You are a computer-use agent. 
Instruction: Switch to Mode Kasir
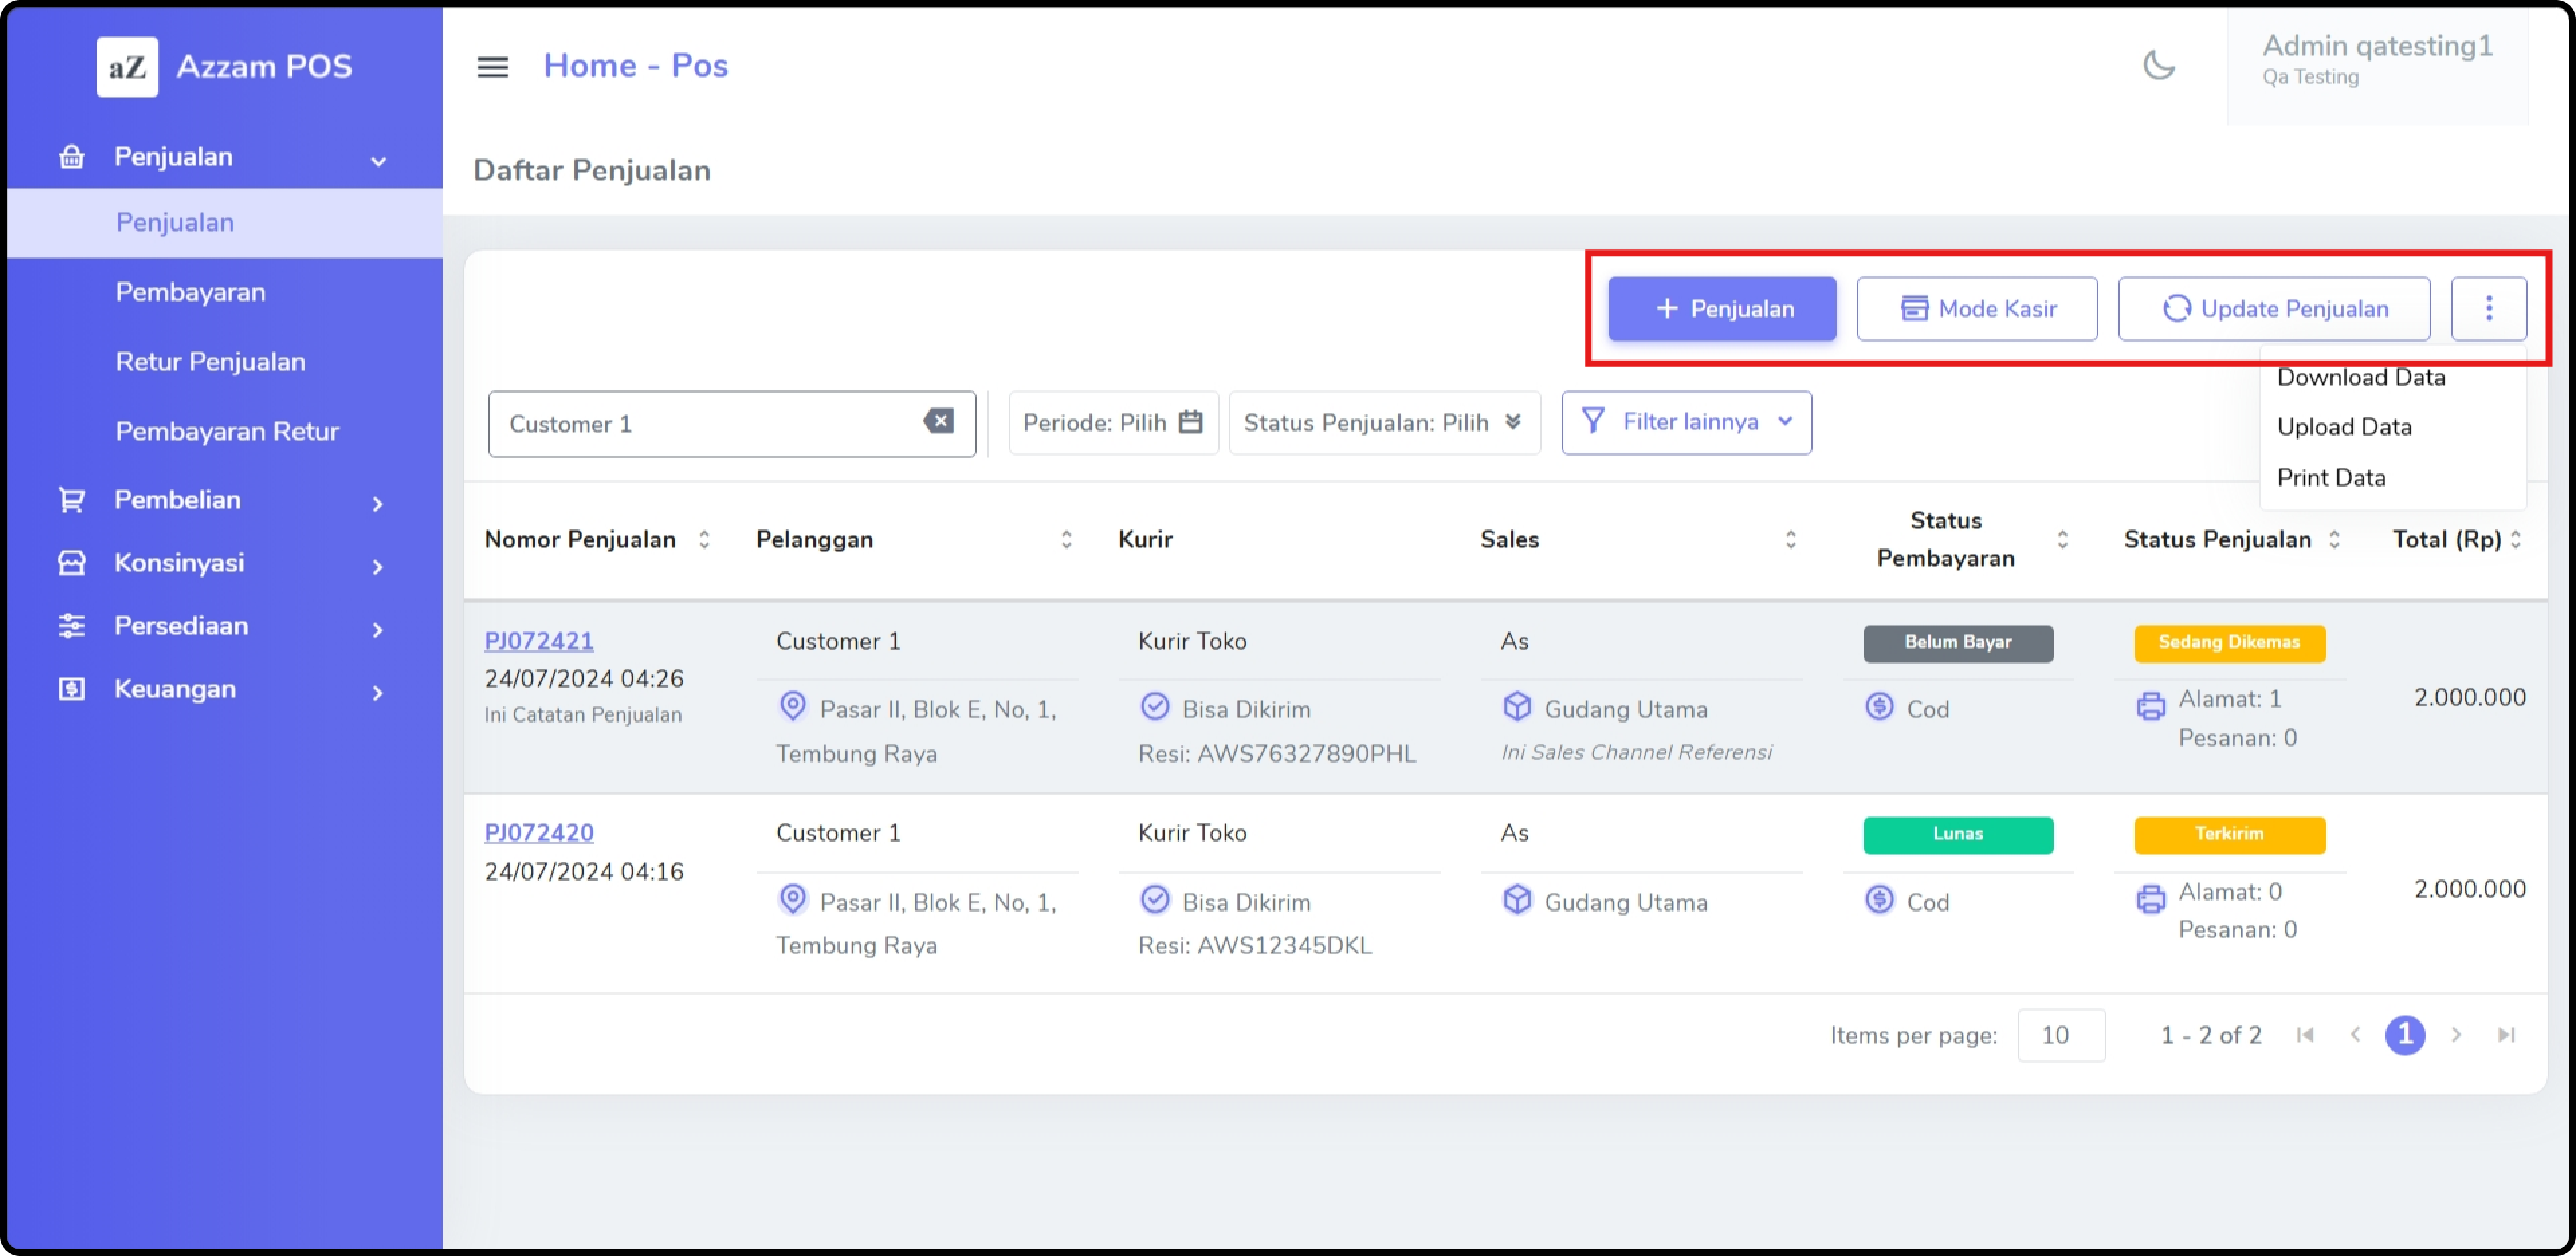(x=1976, y=309)
